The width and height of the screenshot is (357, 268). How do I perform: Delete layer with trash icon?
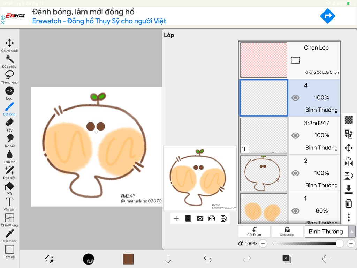click(x=349, y=203)
